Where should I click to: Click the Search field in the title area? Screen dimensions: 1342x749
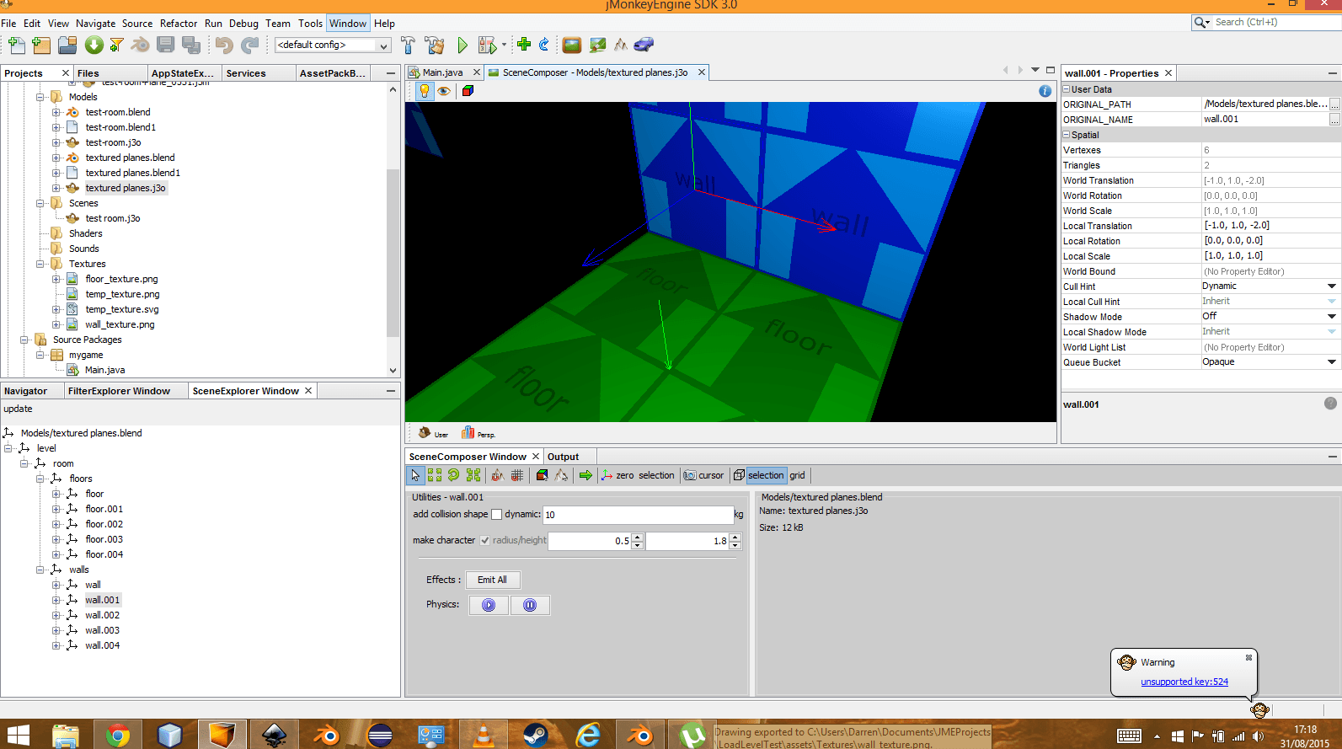pyautogui.click(x=1276, y=22)
